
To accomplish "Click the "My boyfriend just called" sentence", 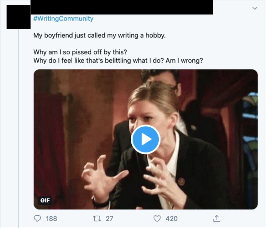I will (x=99, y=36).
